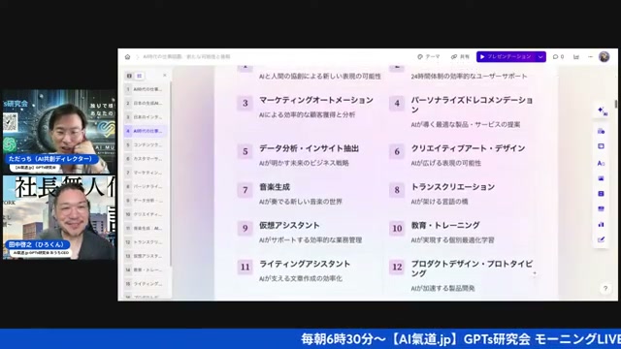Click number box 3 in the list
This screenshot has height=349, width=621.
click(245, 104)
